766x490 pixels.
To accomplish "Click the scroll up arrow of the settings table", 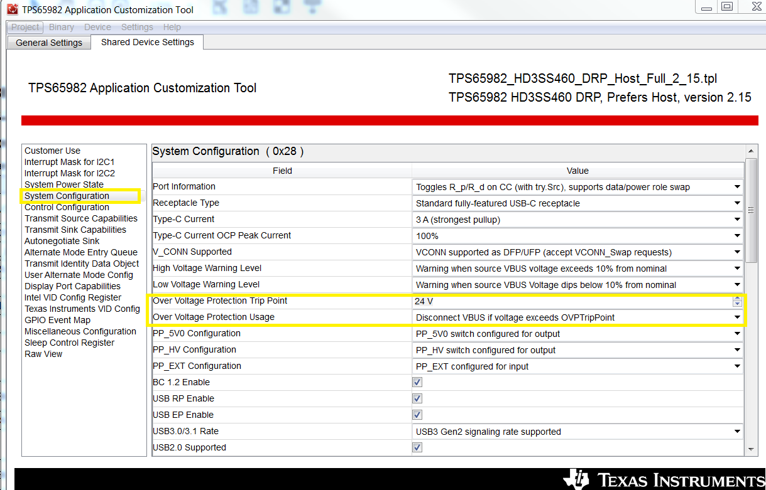I will click(x=751, y=151).
